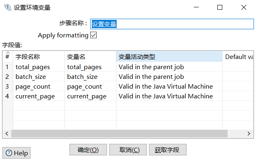This screenshot has height=161, width=256.
Task: Open scope dropdown for current_page row
Action: point(169,96)
